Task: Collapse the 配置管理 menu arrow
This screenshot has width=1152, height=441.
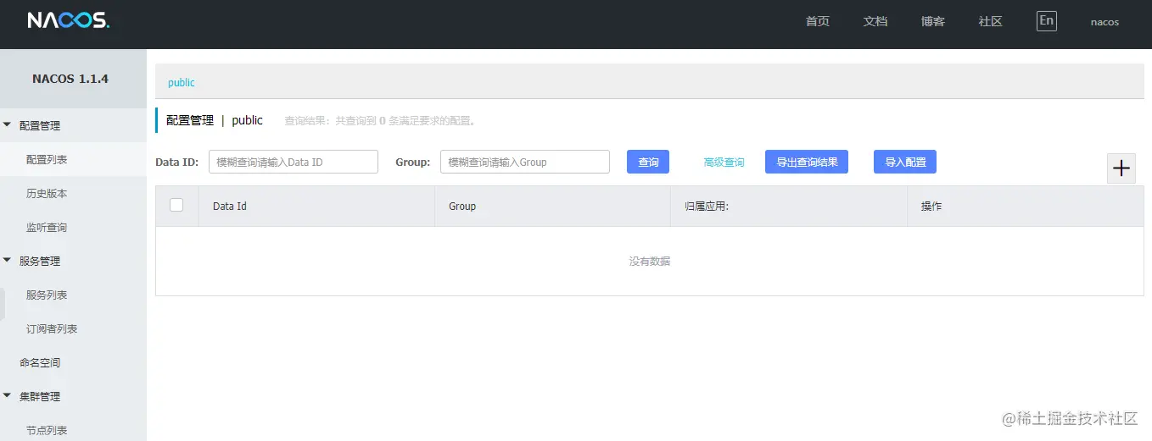Action: [7, 125]
